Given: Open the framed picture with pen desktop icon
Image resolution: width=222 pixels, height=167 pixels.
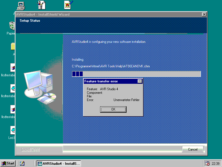Looking at the screenshot, I should pyautogui.click(x=69, y=5).
